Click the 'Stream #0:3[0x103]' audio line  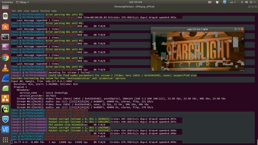click(x=85, y=108)
